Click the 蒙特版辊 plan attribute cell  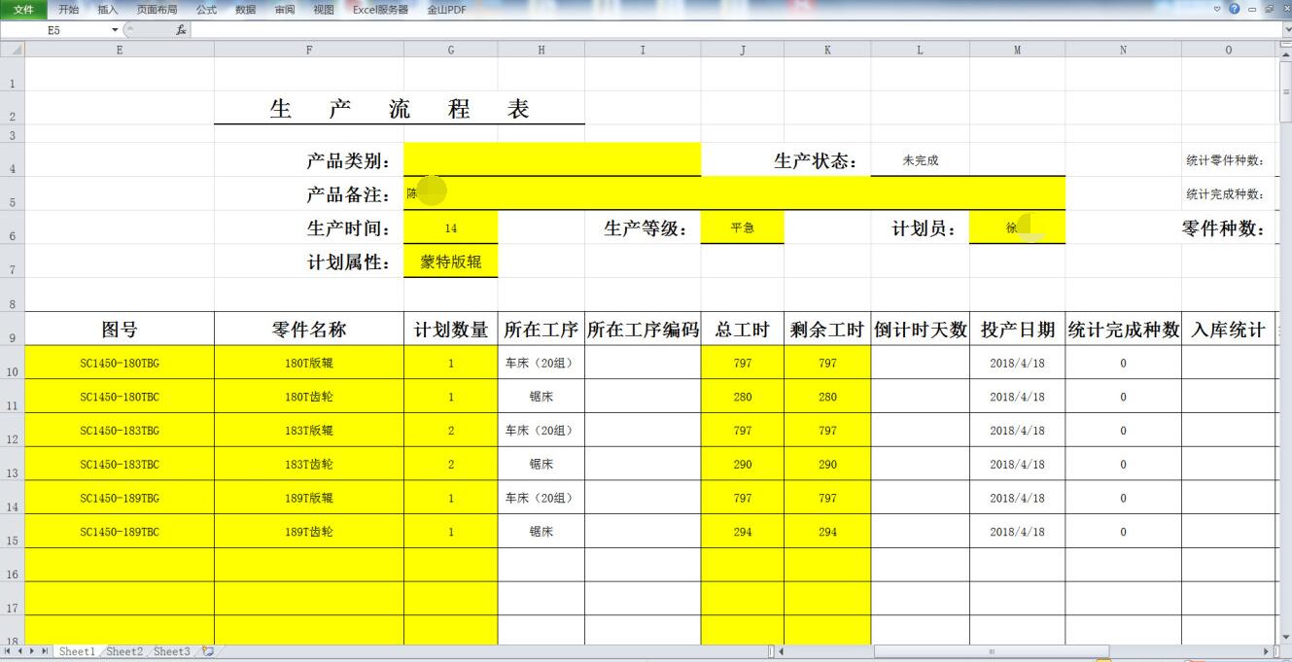pos(450,261)
